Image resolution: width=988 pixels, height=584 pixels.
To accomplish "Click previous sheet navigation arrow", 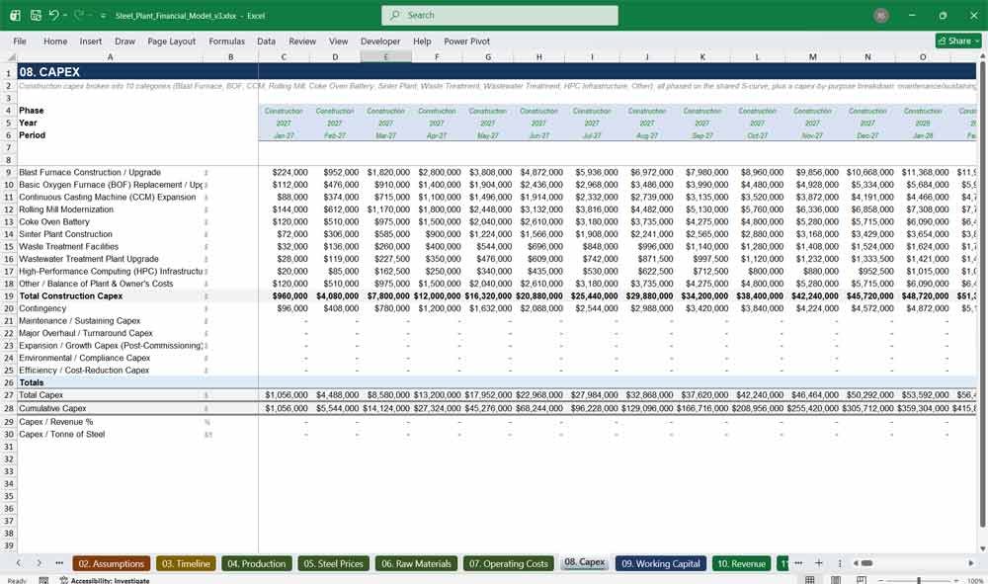I will pyautogui.click(x=18, y=563).
